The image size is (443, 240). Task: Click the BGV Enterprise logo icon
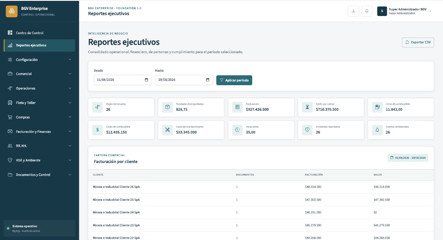(12, 11)
